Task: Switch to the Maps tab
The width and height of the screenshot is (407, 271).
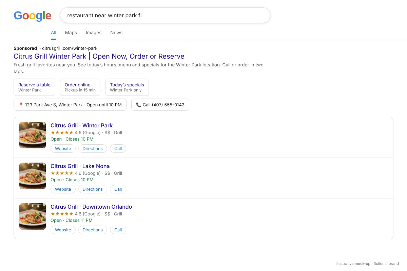Action: (71, 33)
